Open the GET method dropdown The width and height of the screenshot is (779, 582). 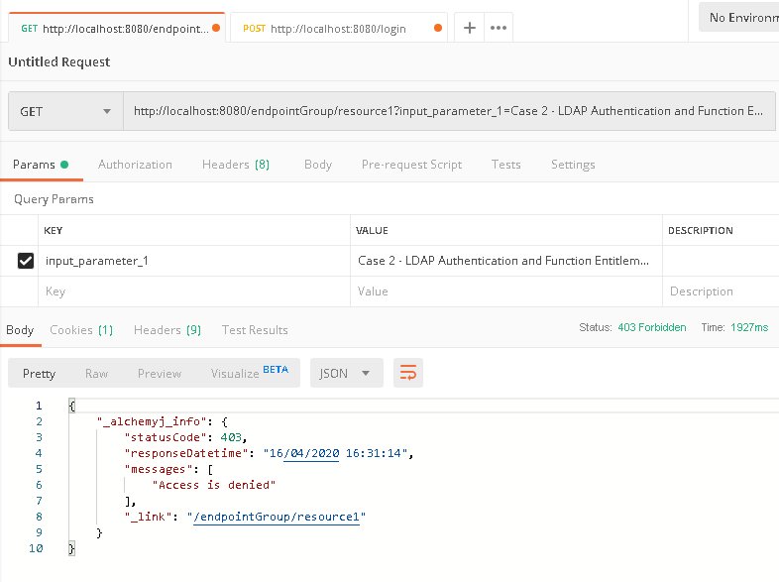coord(65,112)
